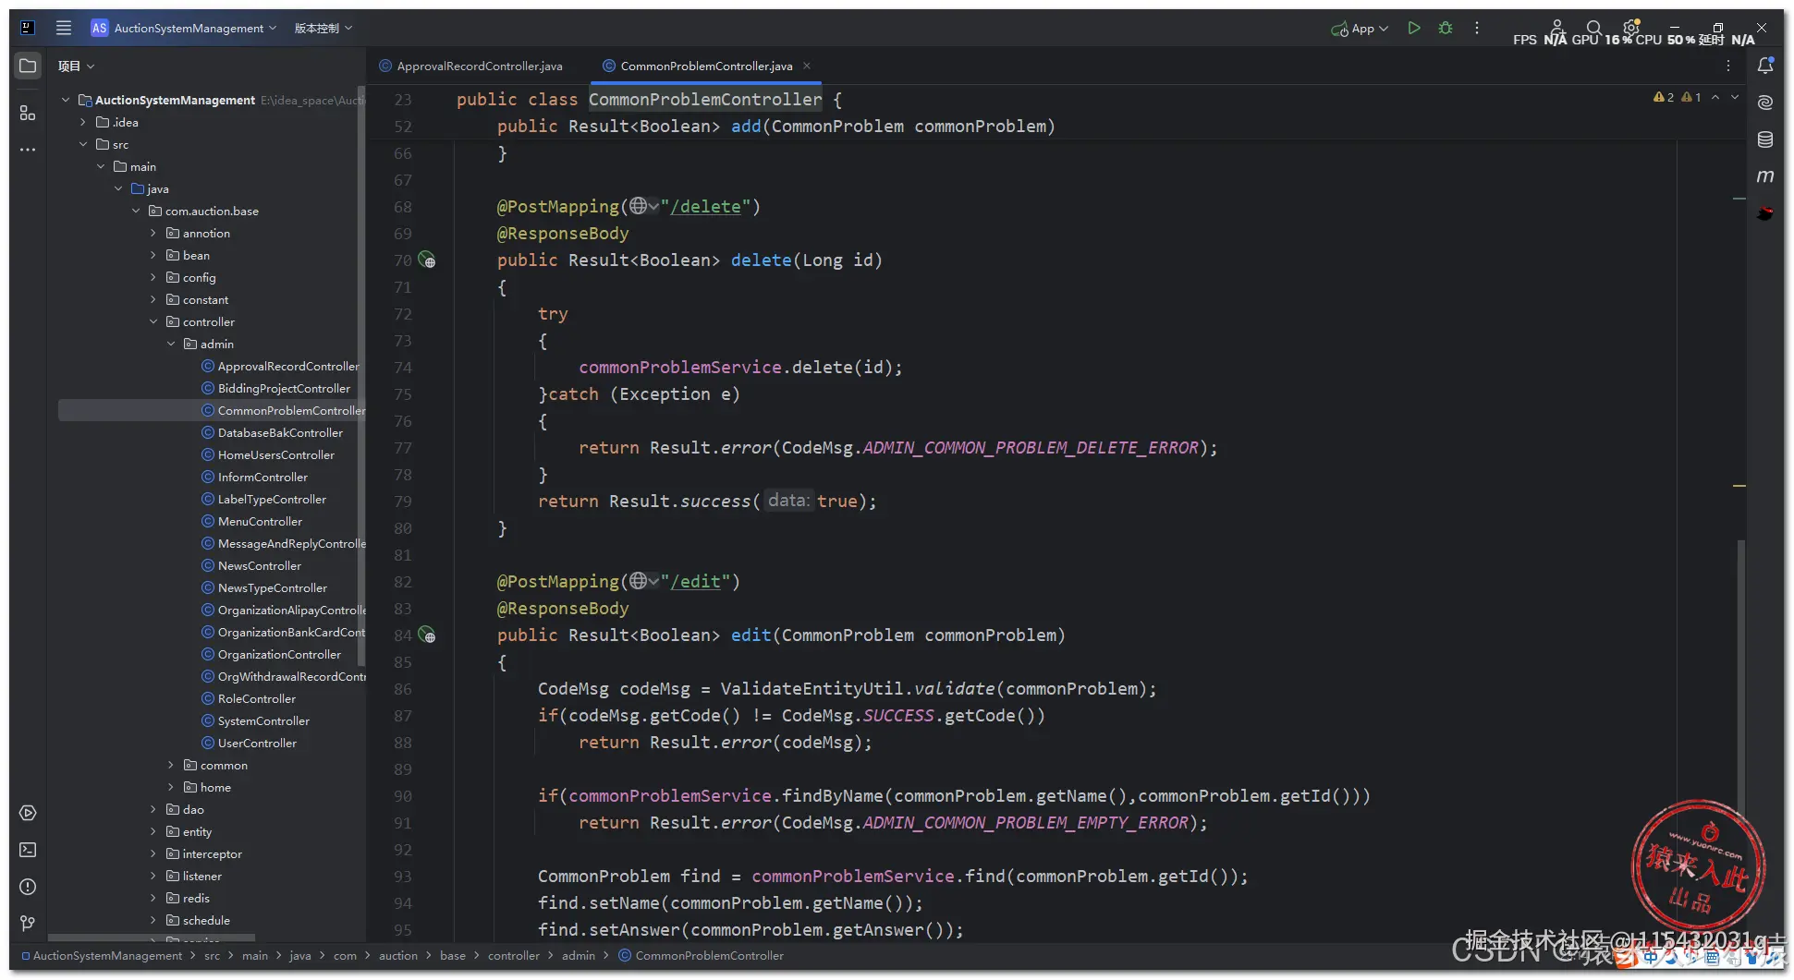The image size is (1794, 980).
Task: Open Search Everywhere magnifier
Action: tap(1593, 28)
